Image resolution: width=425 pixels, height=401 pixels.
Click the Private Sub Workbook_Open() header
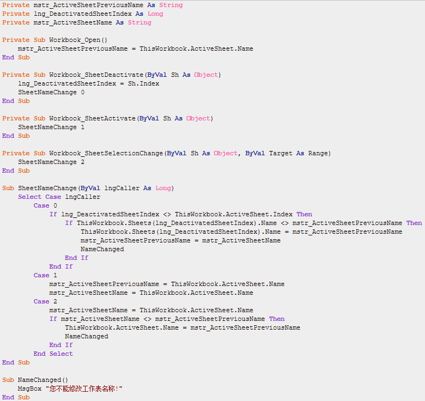[x=54, y=40]
